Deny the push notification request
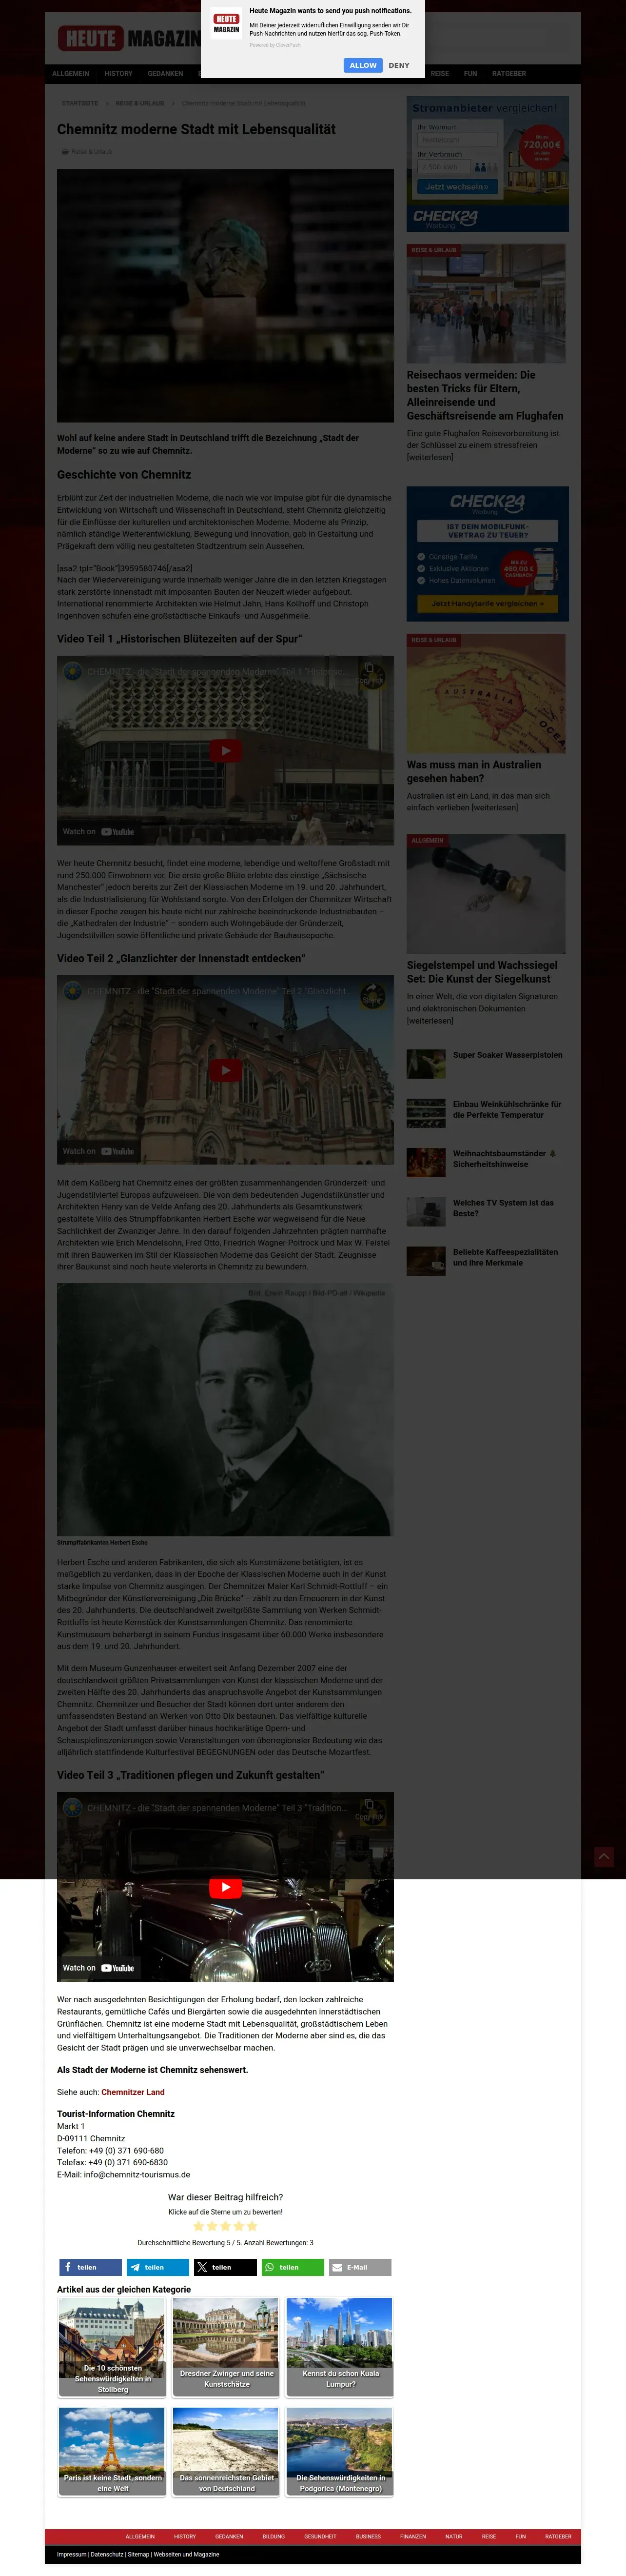 click(x=399, y=65)
